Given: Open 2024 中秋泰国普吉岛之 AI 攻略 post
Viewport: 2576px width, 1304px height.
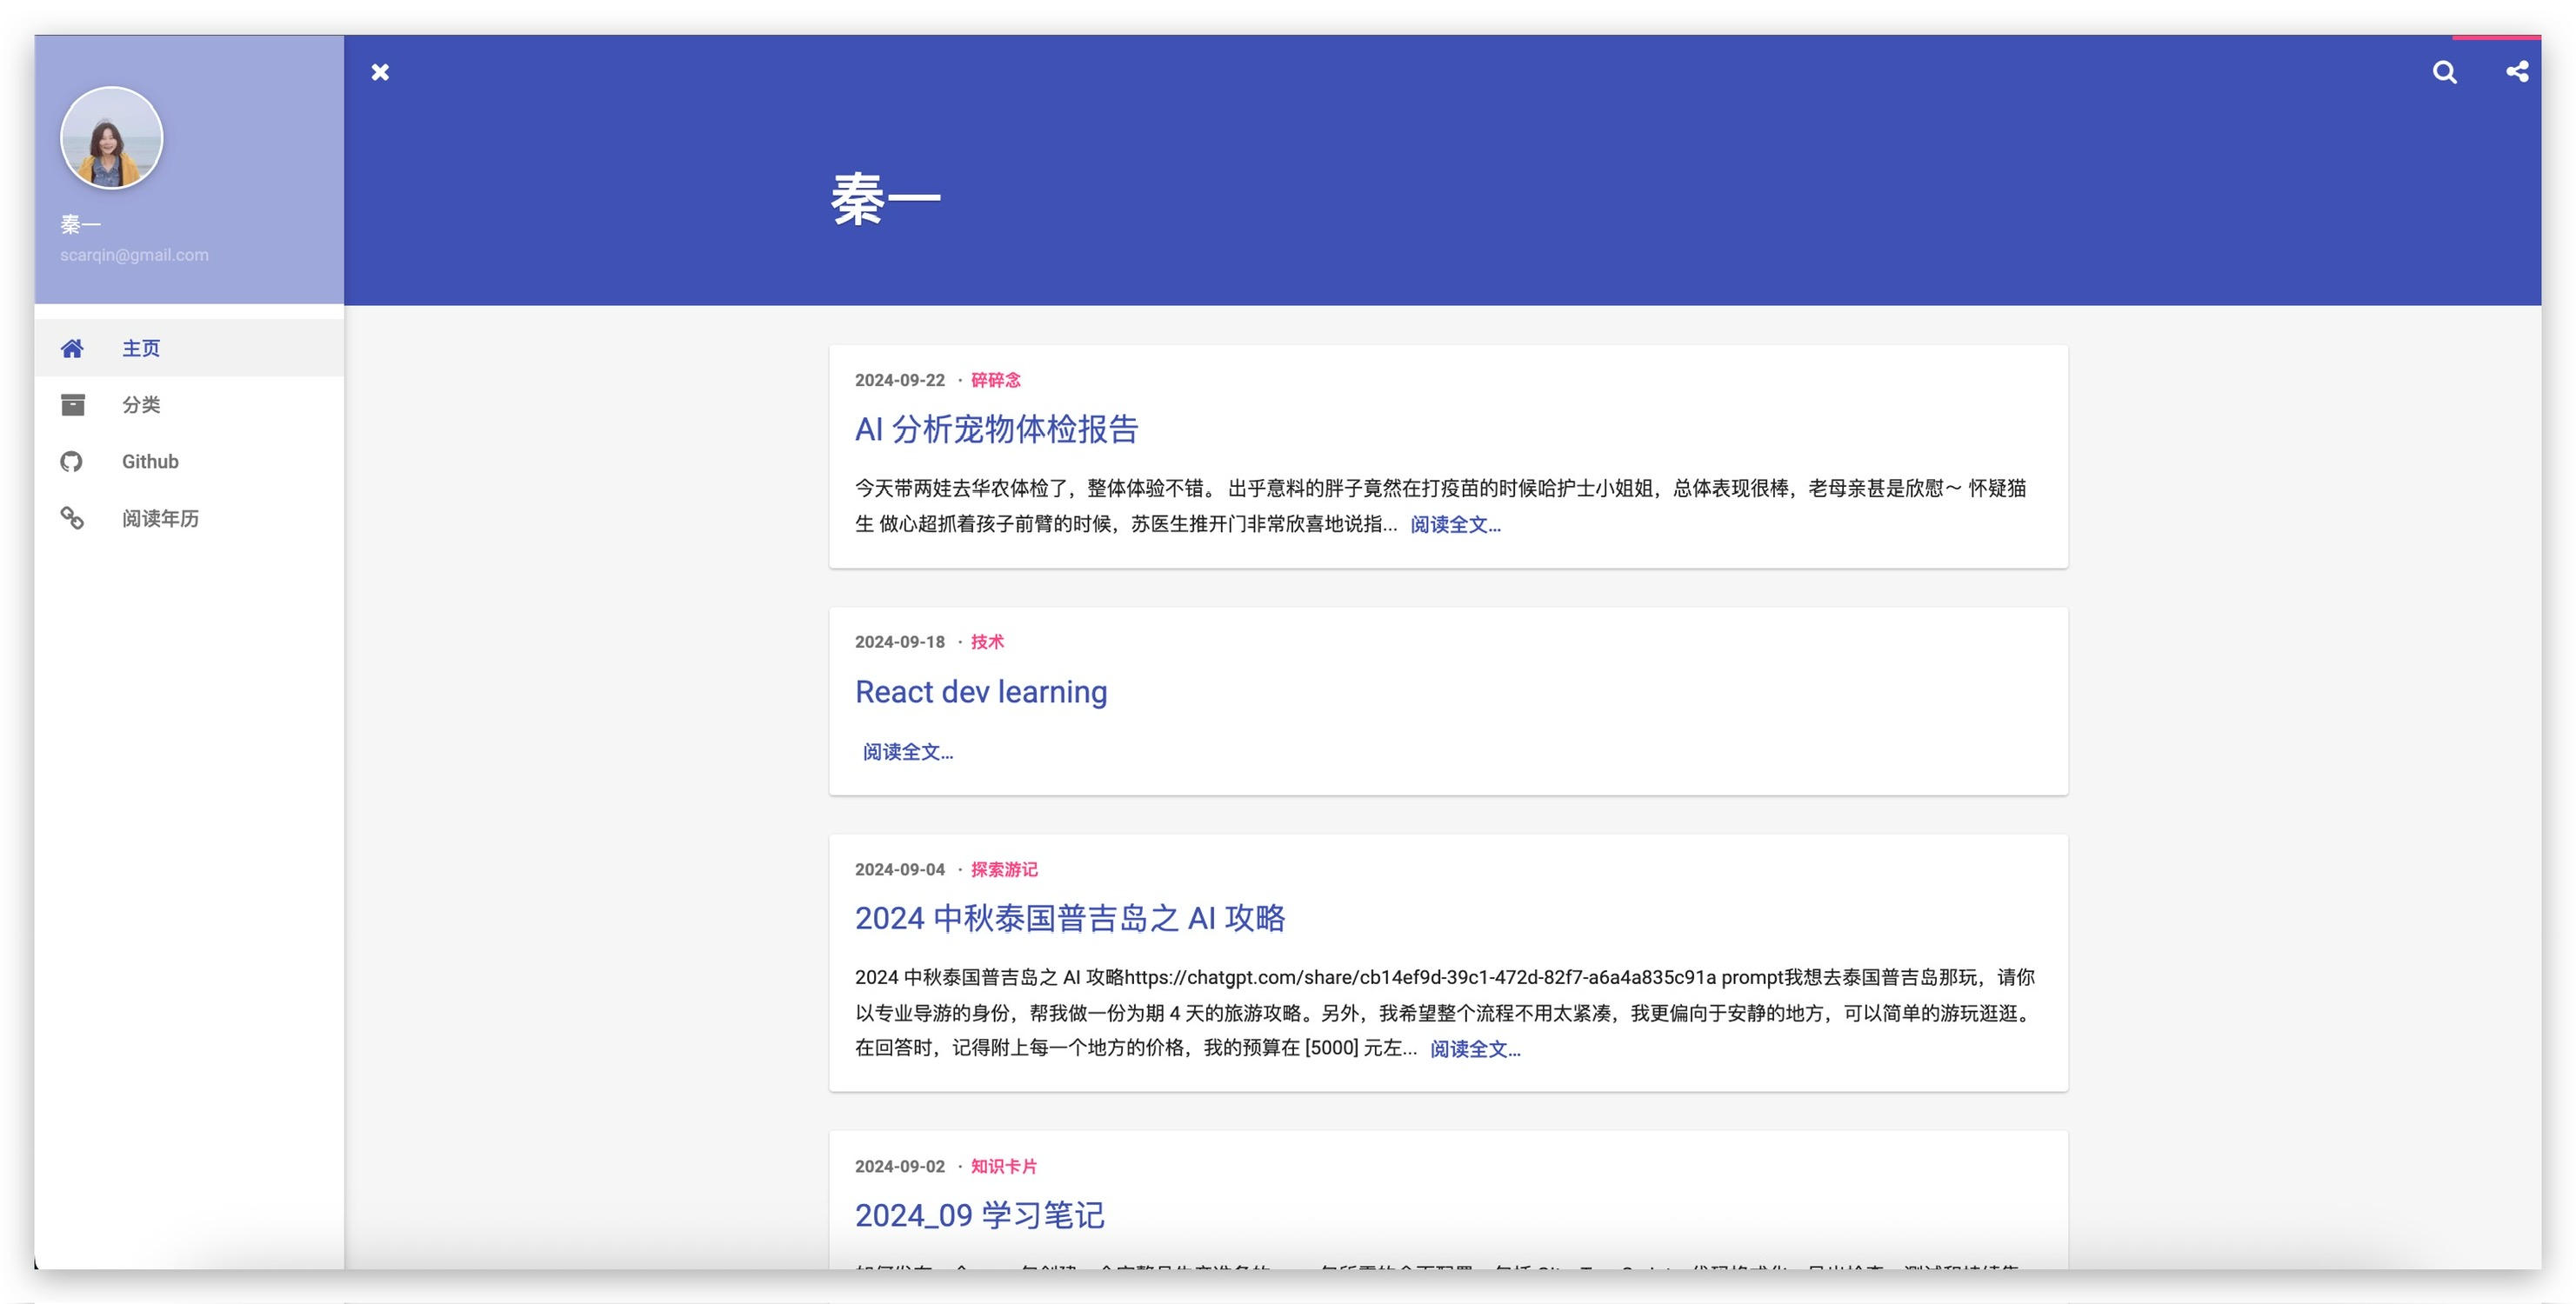Looking at the screenshot, I should tap(1069, 917).
